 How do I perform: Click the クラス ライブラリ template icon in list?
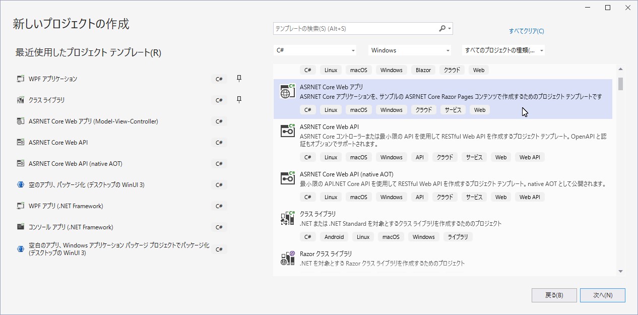tap(287, 218)
